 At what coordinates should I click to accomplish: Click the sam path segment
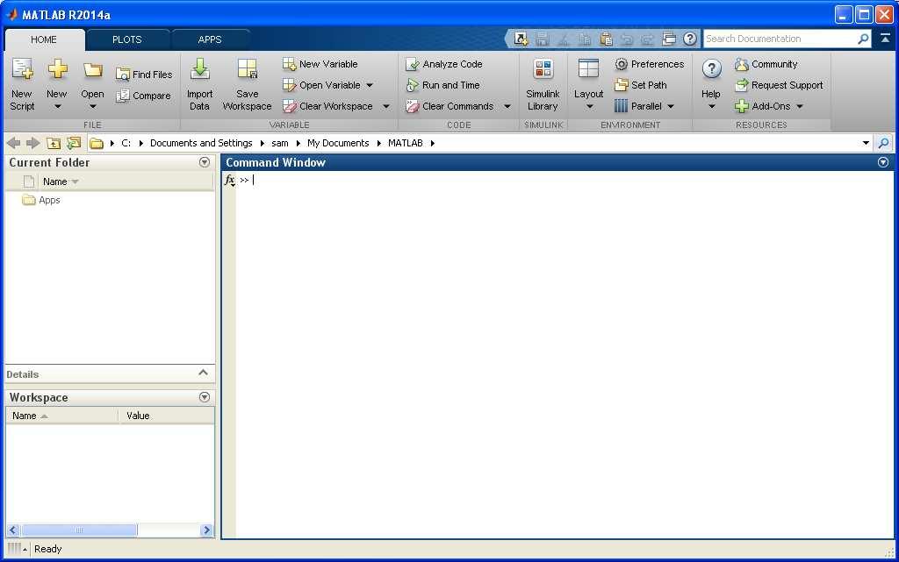tap(280, 143)
